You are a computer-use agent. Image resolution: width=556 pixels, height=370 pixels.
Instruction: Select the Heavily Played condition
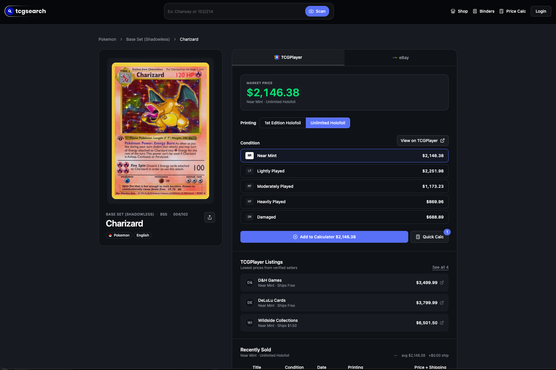pyautogui.click(x=345, y=202)
